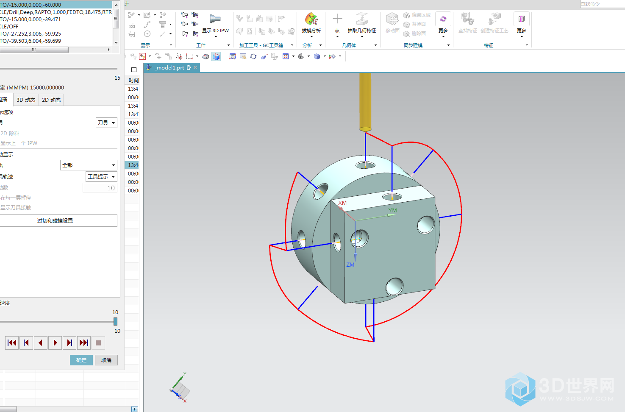Screen dimensions: 625x412
Task: Expand the Workpiece (工件) ribbon group arrow
Action: (x=228, y=45)
